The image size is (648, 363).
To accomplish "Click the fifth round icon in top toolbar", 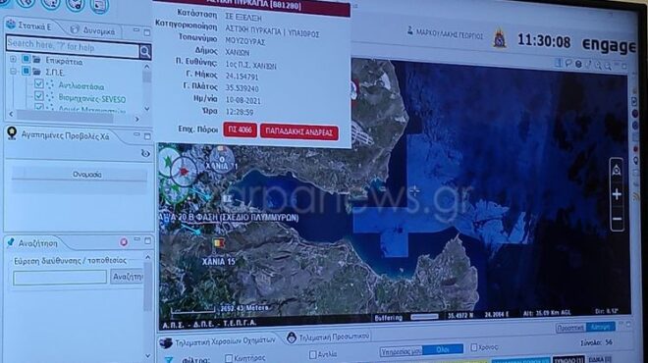I will click(99, 6).
